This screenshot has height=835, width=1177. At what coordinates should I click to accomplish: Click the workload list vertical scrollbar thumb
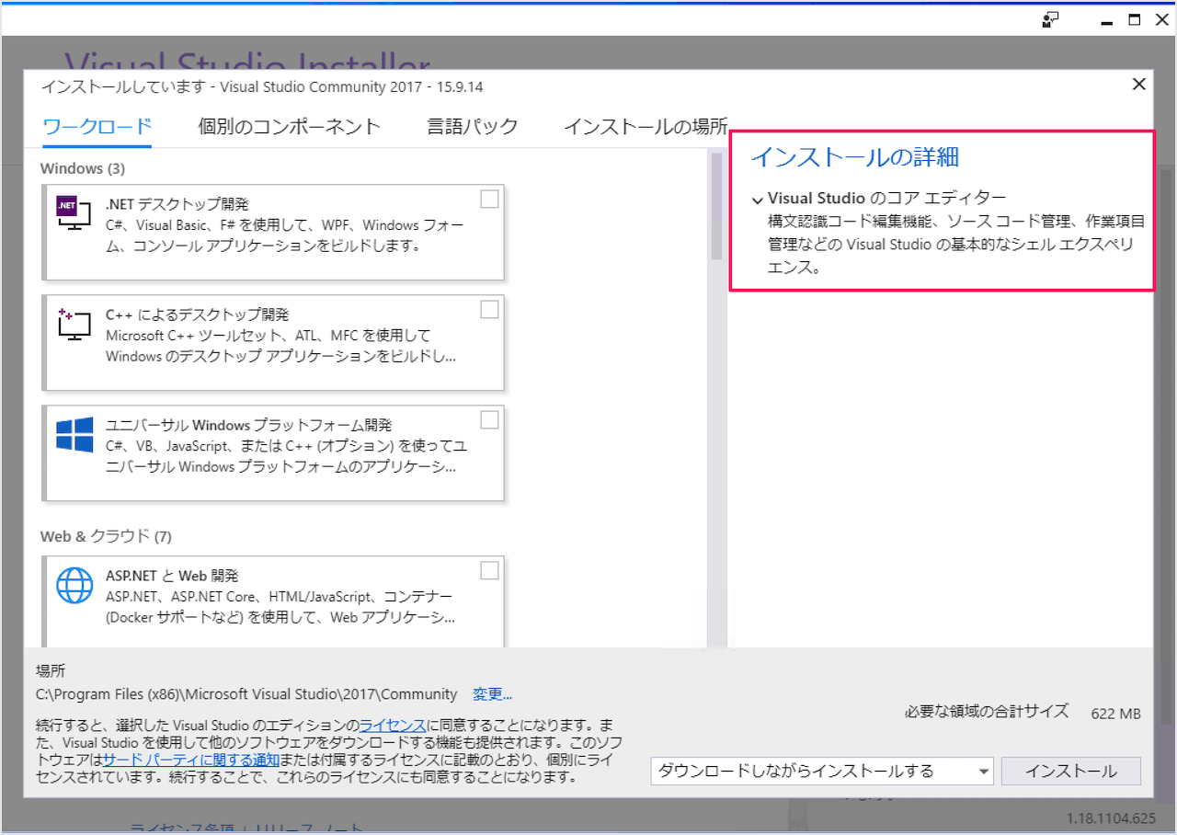tap(716, 207)
